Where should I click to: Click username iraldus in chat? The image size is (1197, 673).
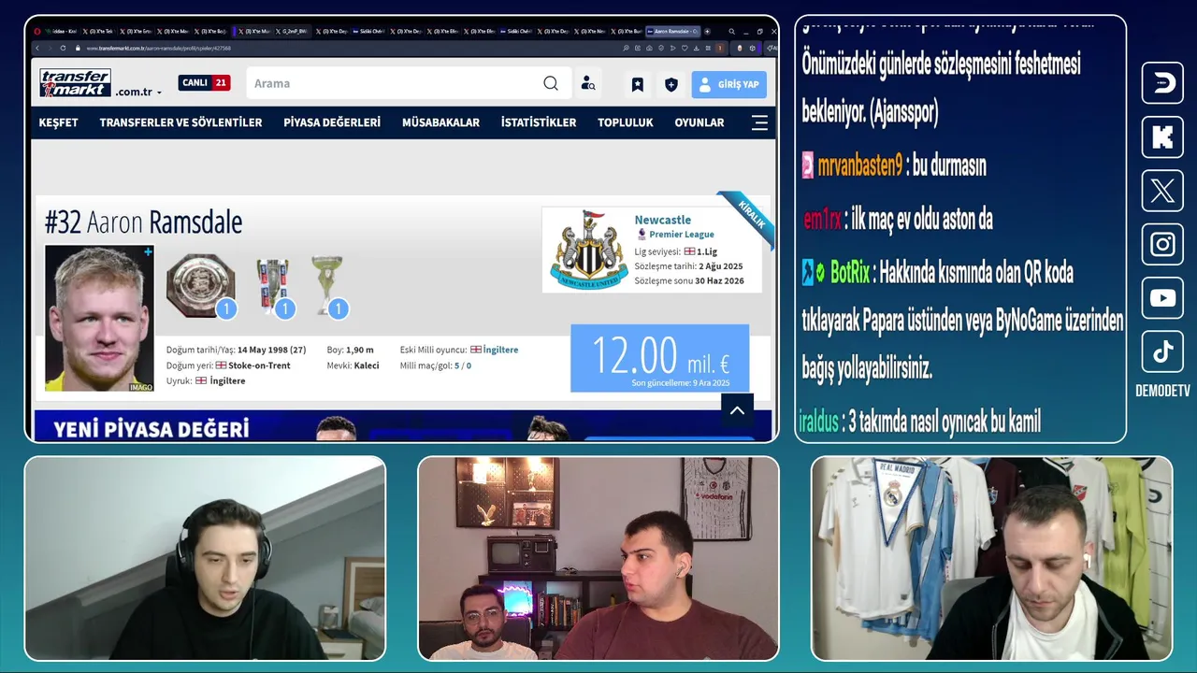click(x=818, y=422)
